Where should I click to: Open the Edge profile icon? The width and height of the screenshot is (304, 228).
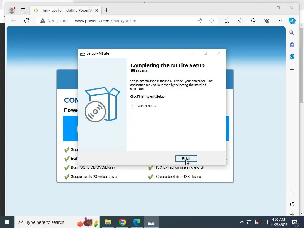click(12, 10)
